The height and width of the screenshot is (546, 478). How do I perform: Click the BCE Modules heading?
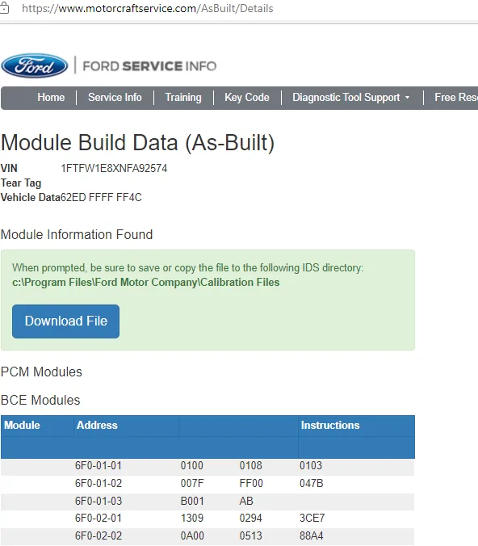40,401
